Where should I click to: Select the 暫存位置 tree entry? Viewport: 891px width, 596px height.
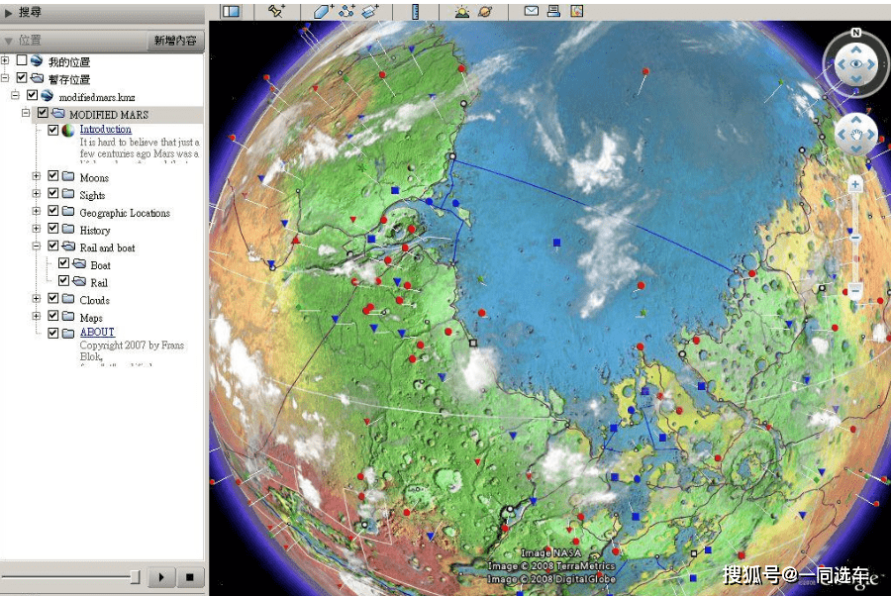(68, 79)
